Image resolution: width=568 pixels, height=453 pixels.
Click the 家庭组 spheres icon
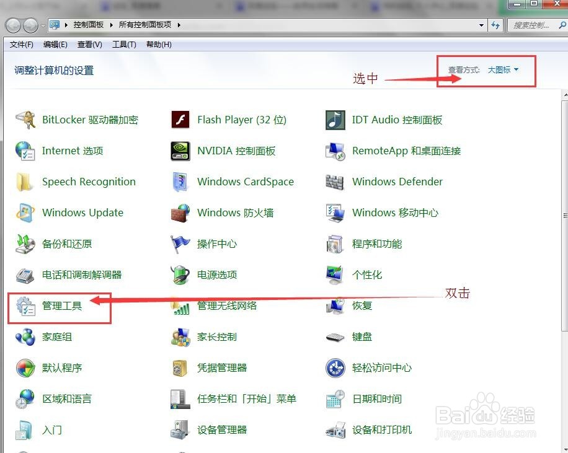(25, 337)
